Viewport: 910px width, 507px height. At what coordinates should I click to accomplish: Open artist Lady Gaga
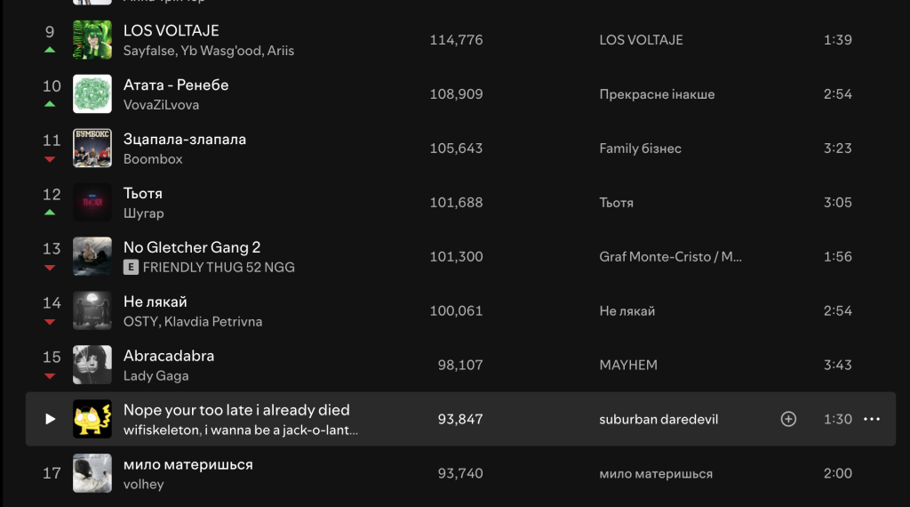[156, 375]
